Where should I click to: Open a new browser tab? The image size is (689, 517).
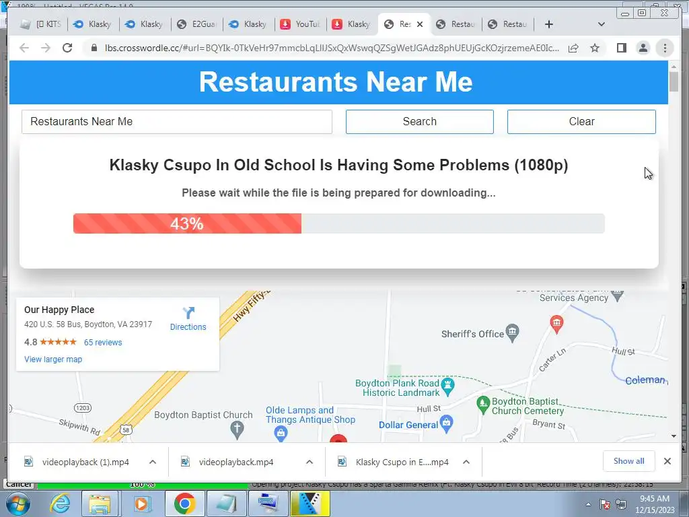point(549,24)
